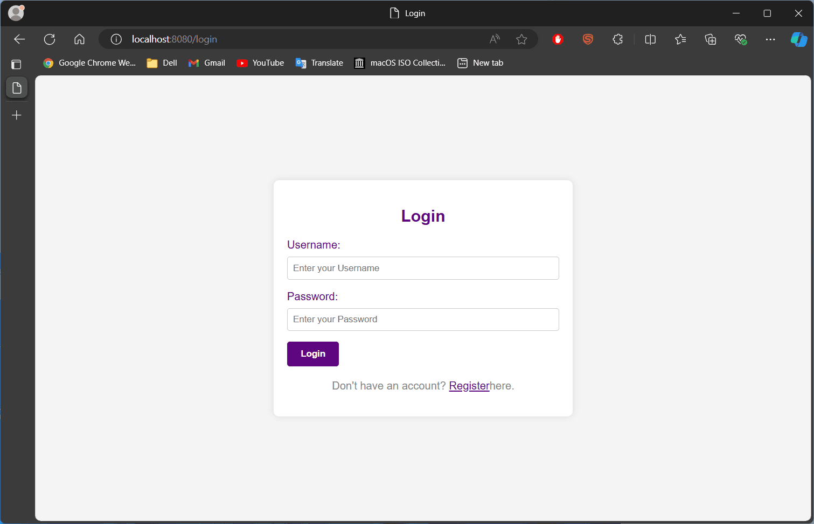Open the Copilot sidebar icon

(799, 39)
